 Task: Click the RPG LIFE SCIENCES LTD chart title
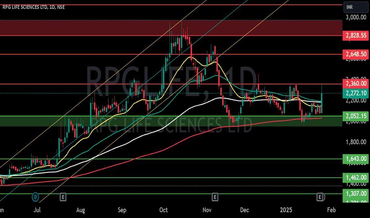[33, 7]
